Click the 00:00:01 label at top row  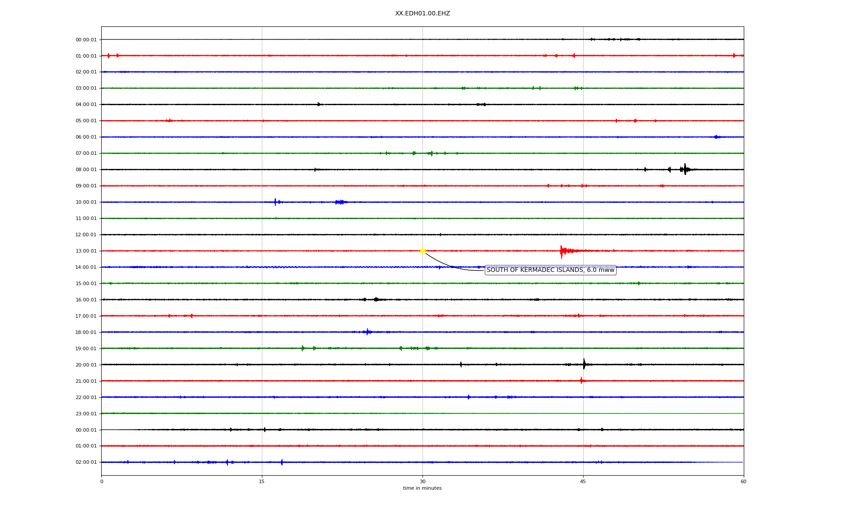86,40
